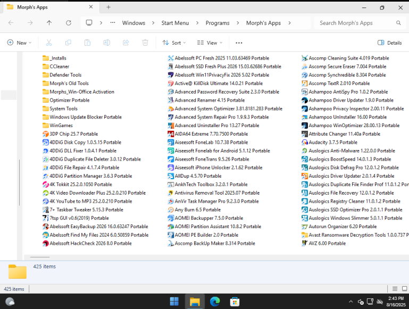The image size is (409, 309).
Task: Open the New item dropdown
Action: pyautogui.click(x=19, y=43)
